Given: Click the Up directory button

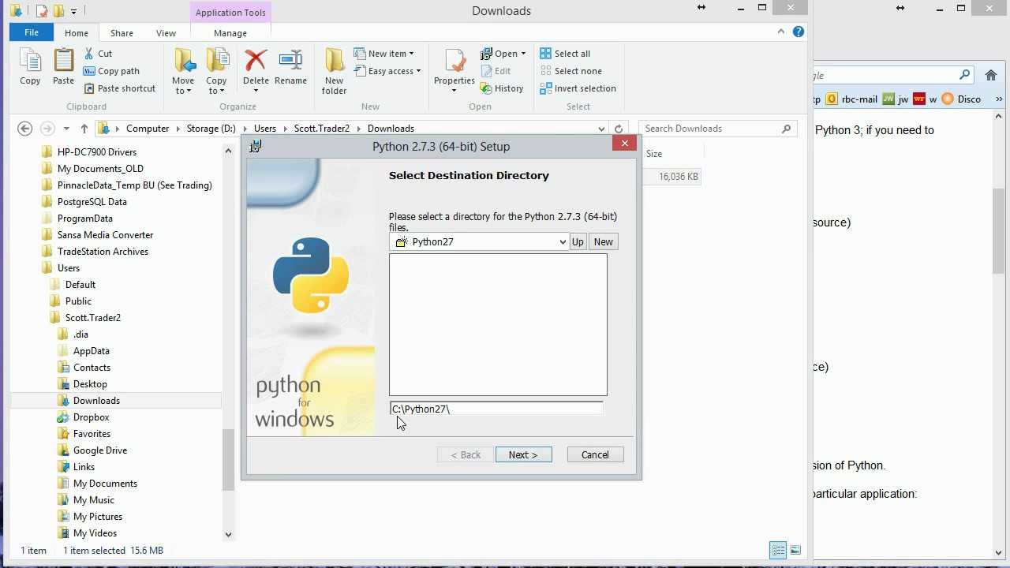Looking at the screenshot, I should pos(578,242).
